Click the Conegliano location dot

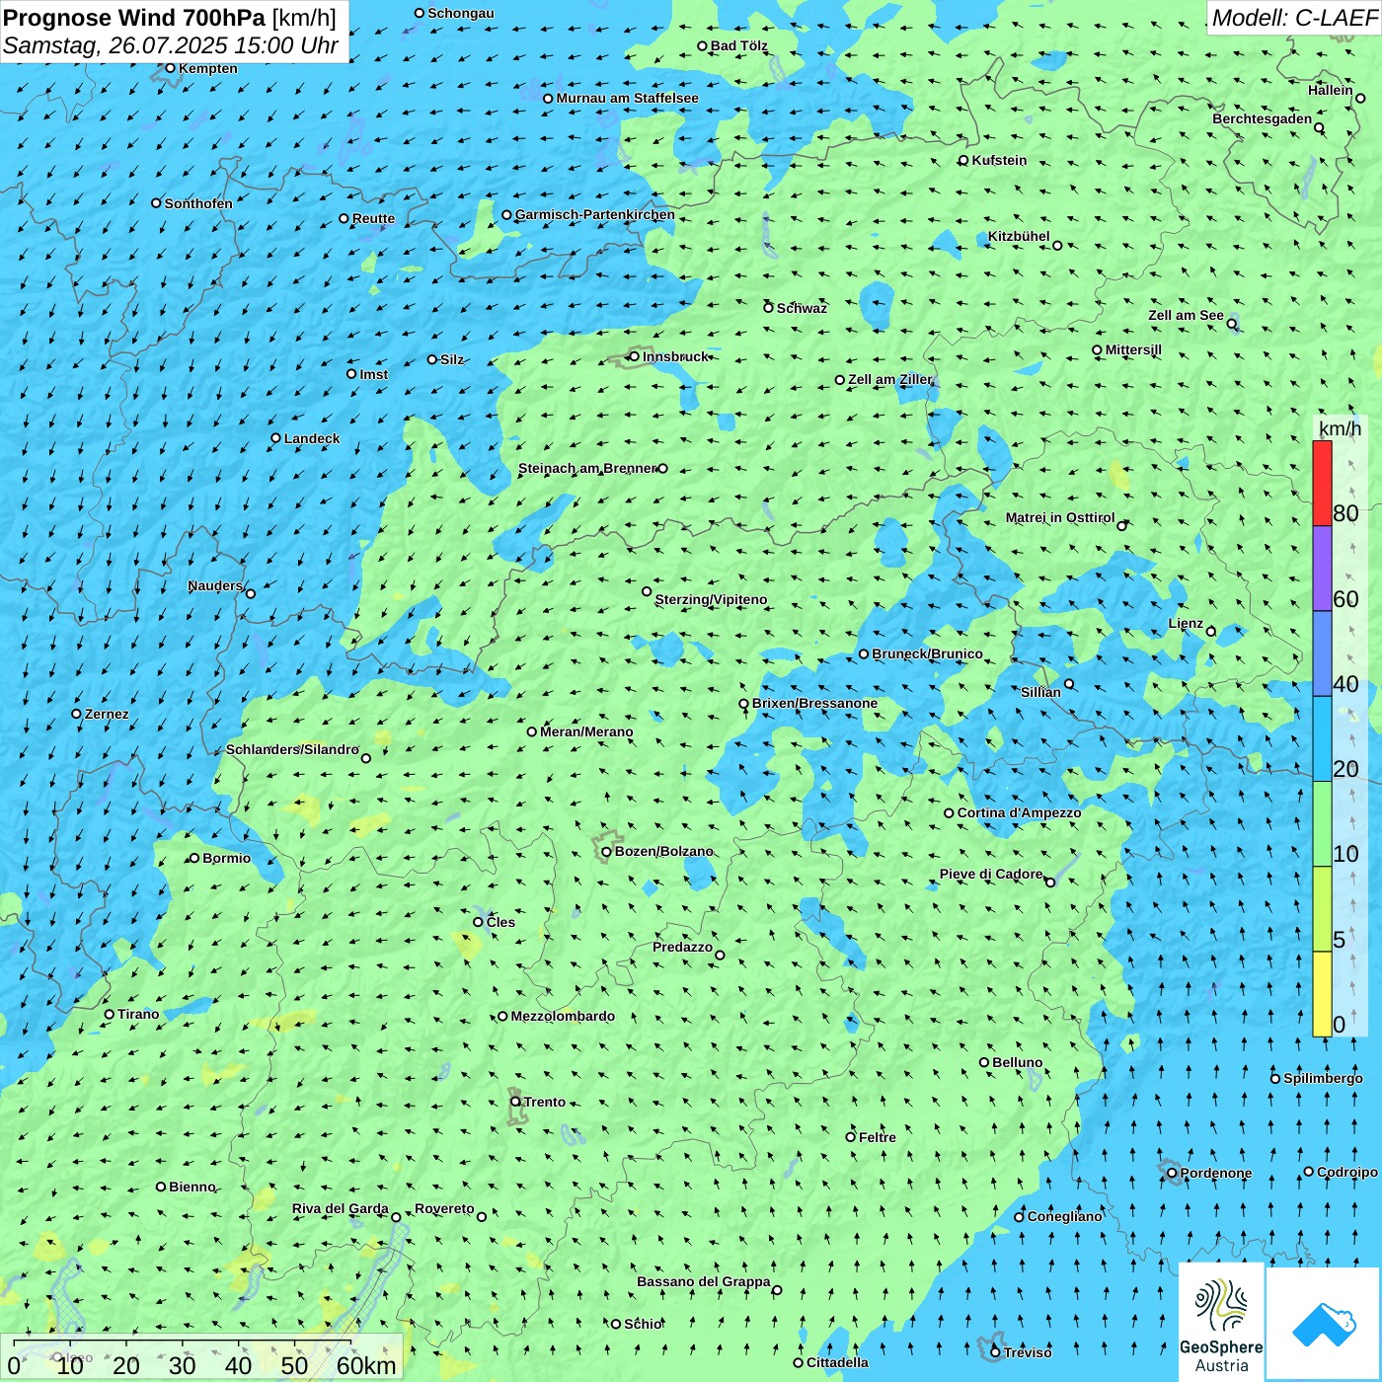1020,1216
